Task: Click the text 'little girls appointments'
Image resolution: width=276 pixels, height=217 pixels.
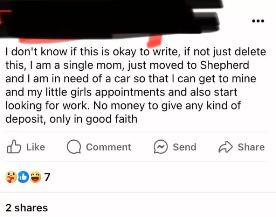Action: click(106, 92)
